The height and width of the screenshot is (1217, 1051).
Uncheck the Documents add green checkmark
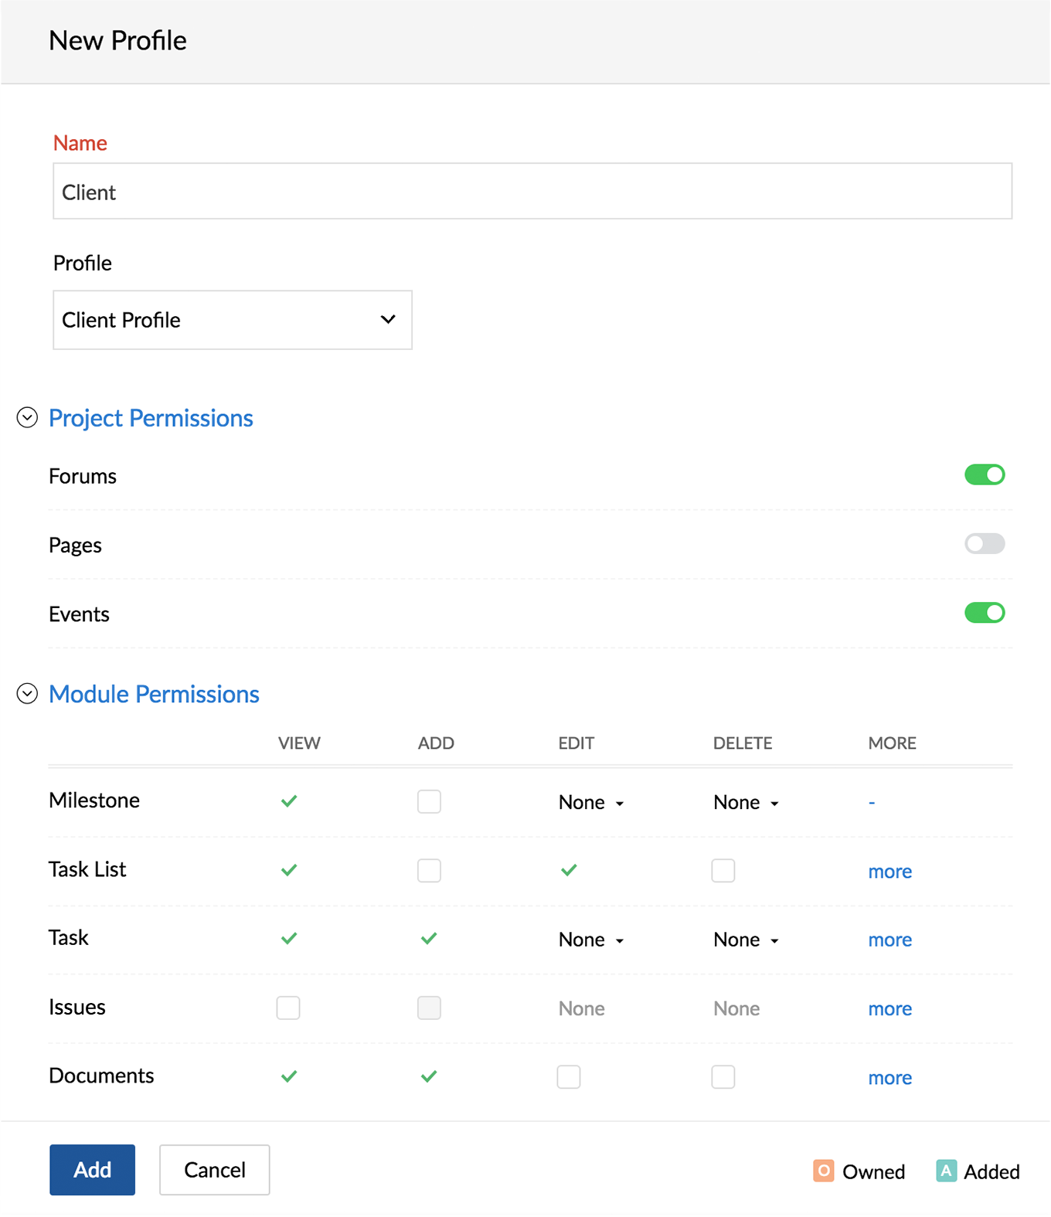click(429, 1076)
